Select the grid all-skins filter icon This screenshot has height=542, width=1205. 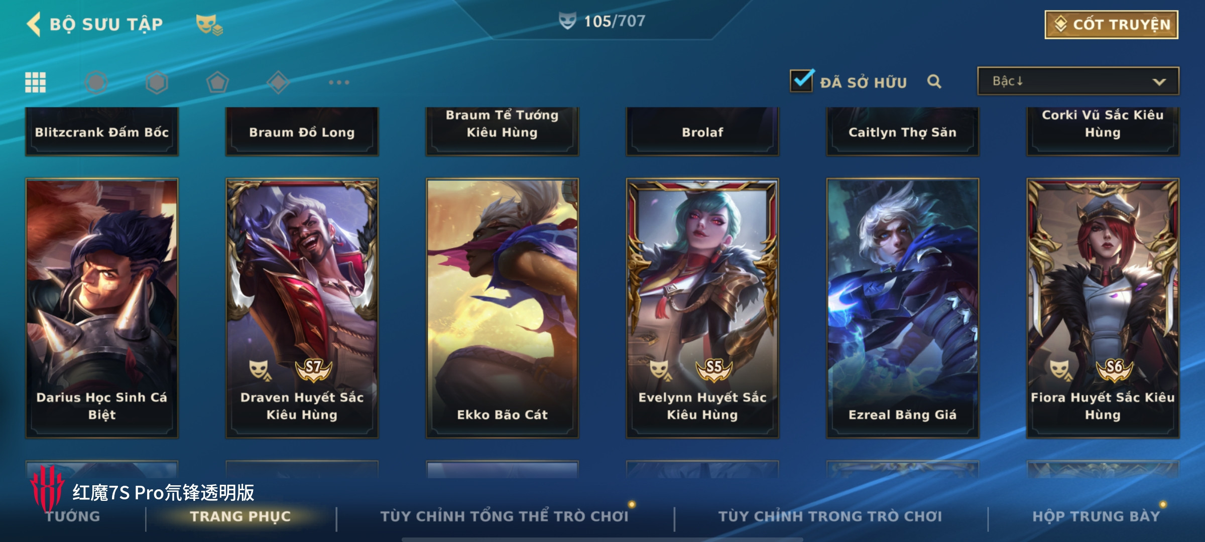[36, 82]
